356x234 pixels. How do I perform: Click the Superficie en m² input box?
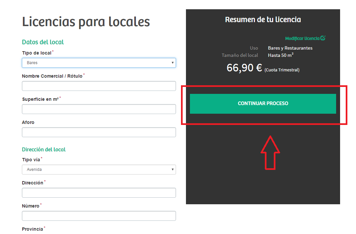pos(99,109)
